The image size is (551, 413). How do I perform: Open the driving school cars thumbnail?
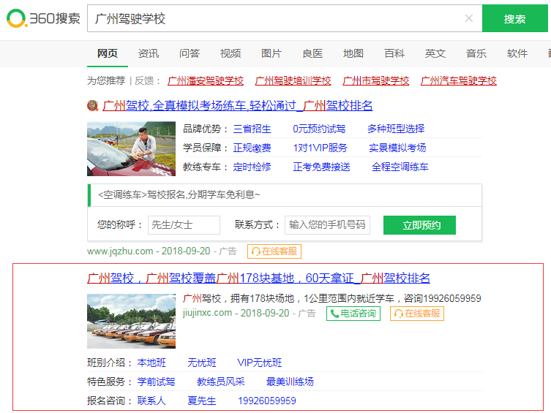[131, 320]
